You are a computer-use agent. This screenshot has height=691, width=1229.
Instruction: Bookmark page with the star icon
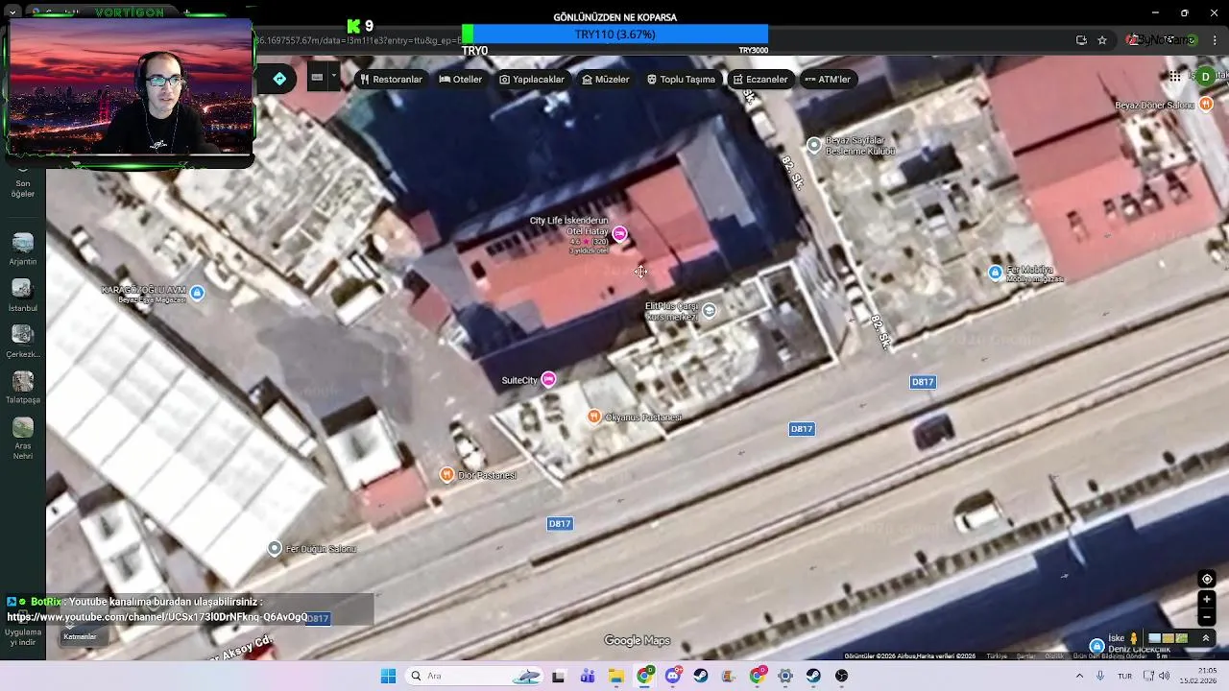click(x=1102, y=40)
